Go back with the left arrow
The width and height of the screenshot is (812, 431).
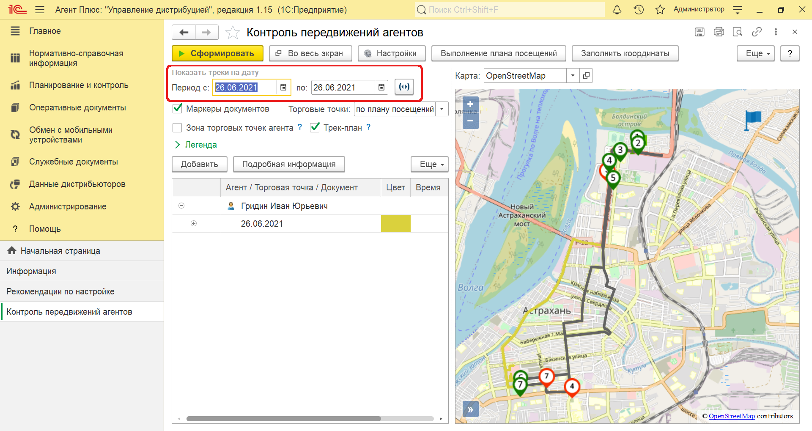pyautogui.click(x=184, y=32)
